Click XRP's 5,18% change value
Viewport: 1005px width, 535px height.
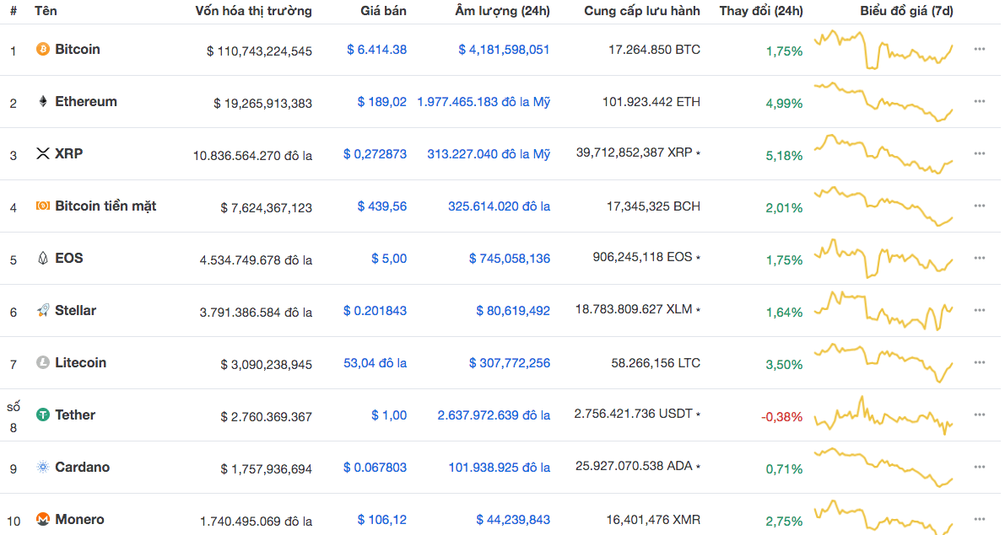(x=785, y=156)
